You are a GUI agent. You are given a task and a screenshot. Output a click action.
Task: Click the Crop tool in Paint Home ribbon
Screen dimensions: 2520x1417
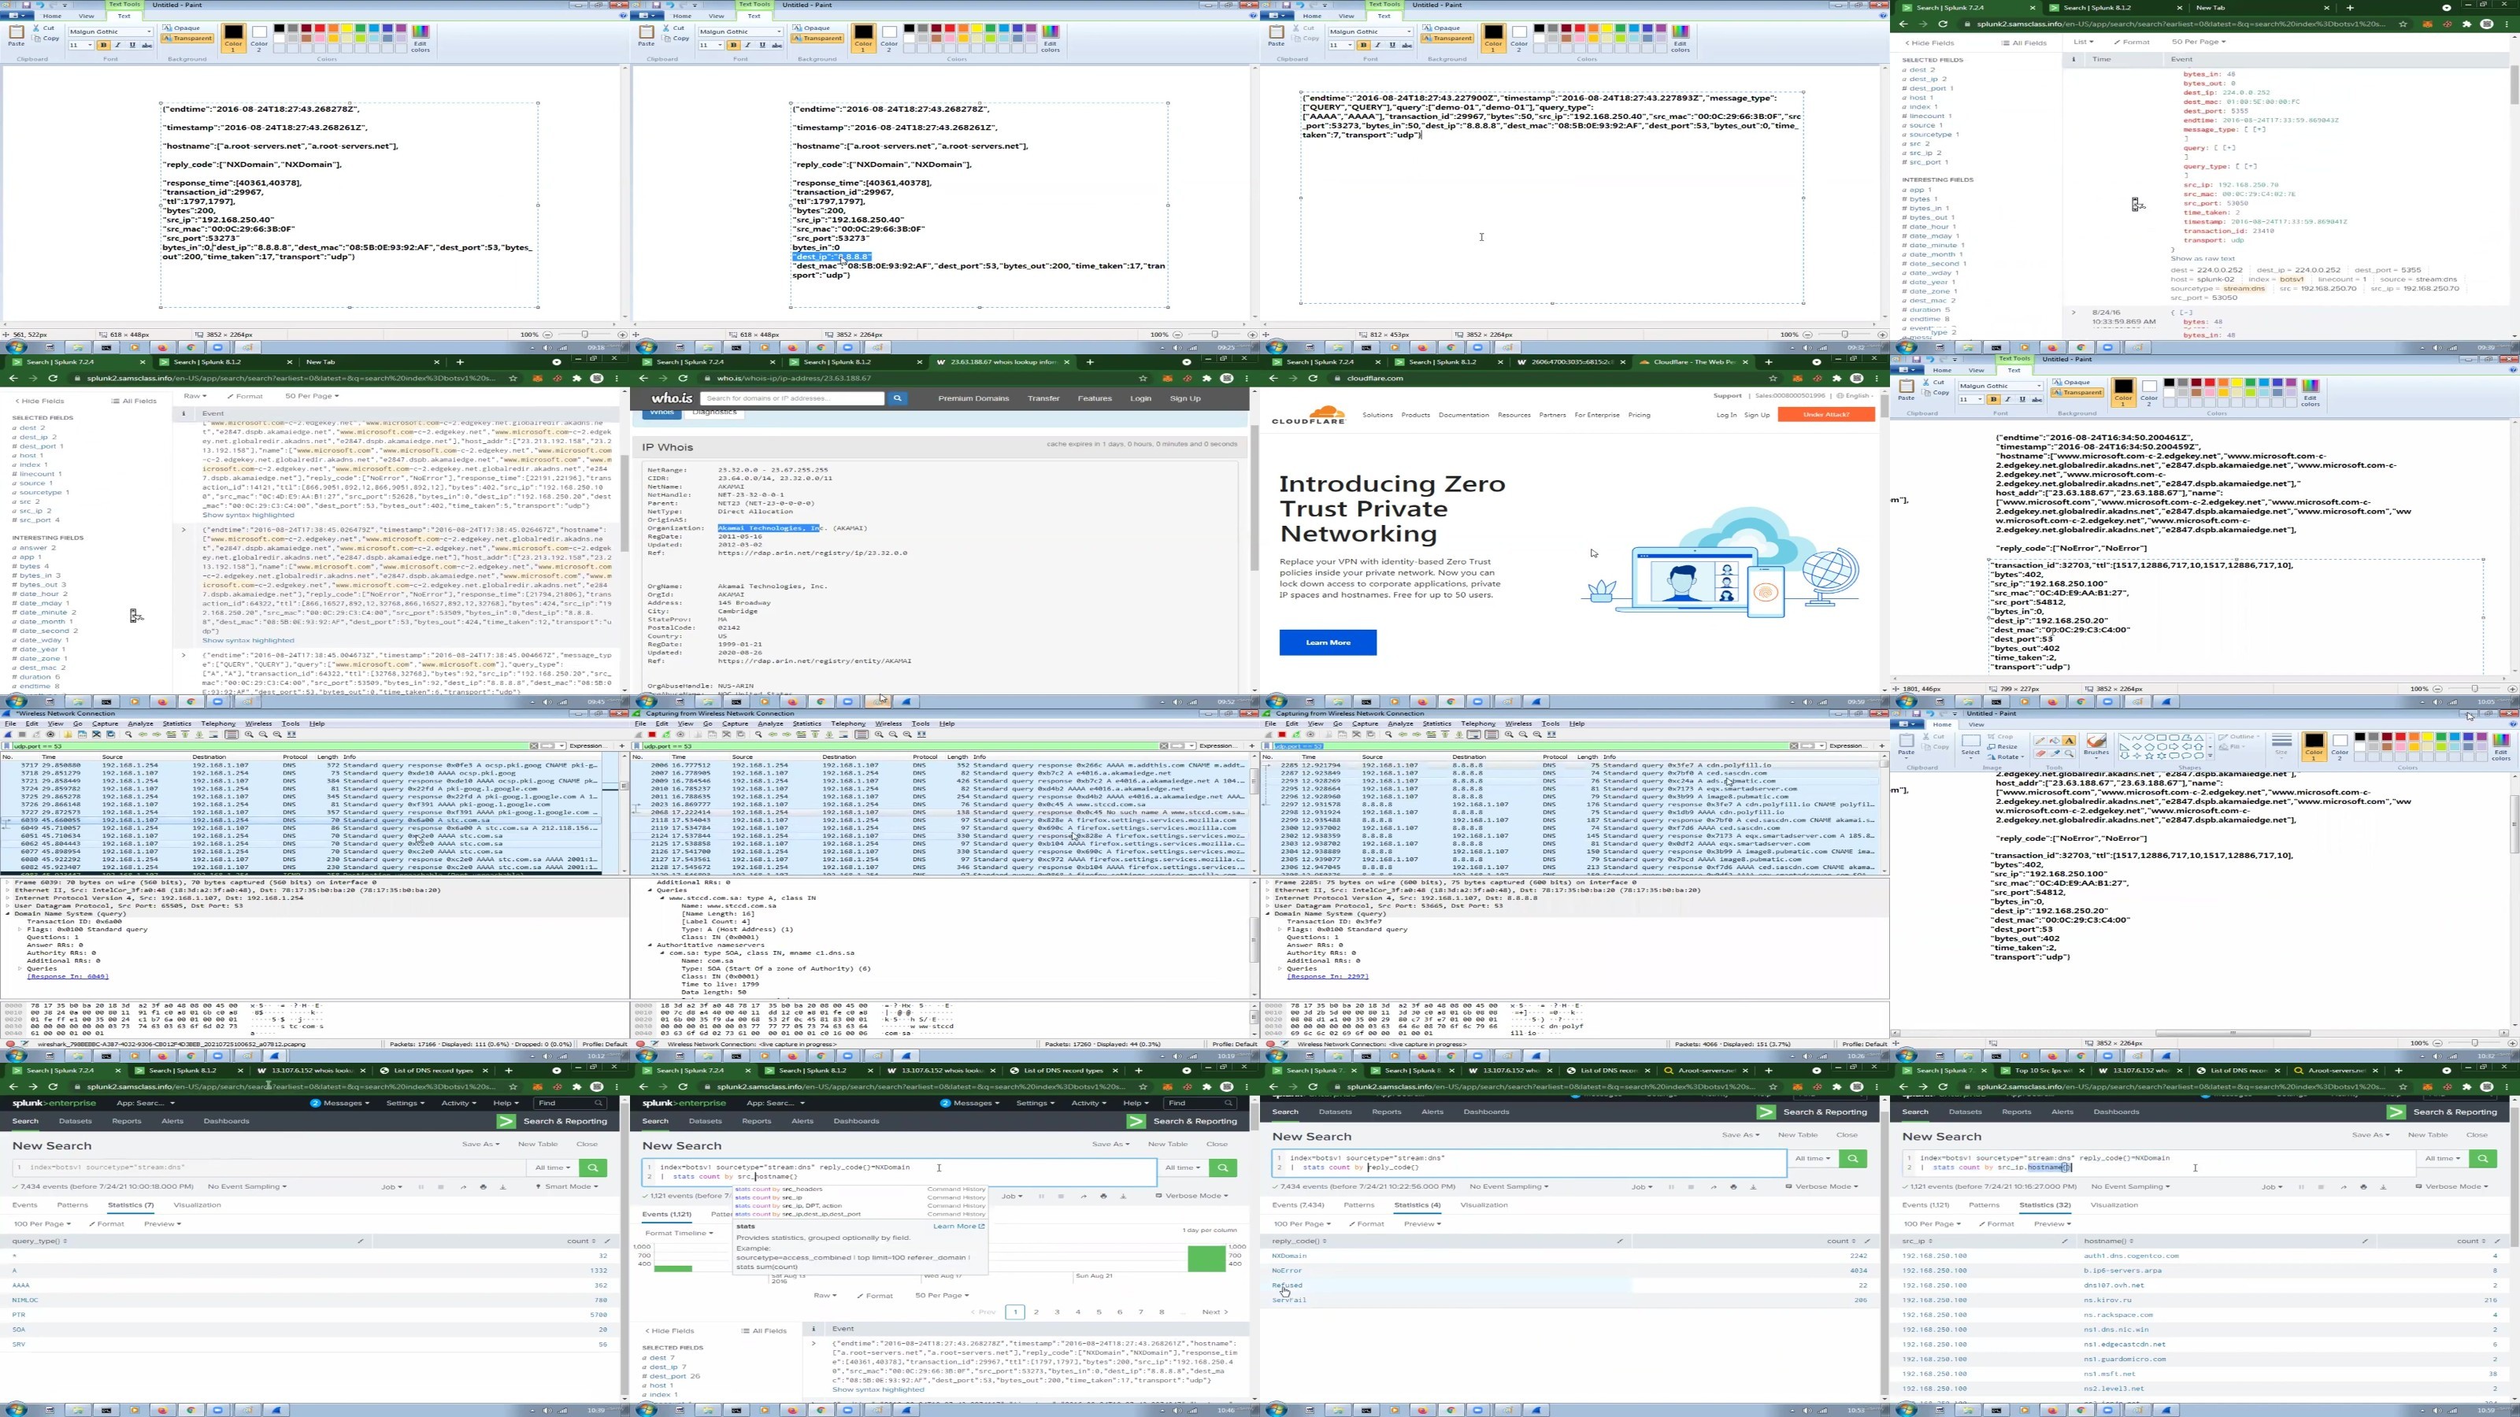pos(1999,736)
